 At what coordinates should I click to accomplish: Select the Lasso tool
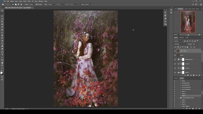(x=2, y=16)
